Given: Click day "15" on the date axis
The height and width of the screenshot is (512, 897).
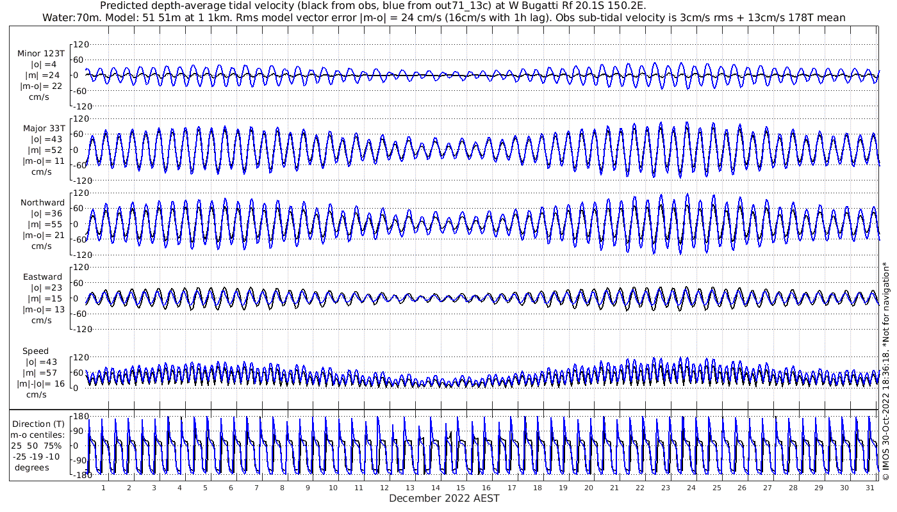Looking at the screenshot, I should (x=461, y=488).
